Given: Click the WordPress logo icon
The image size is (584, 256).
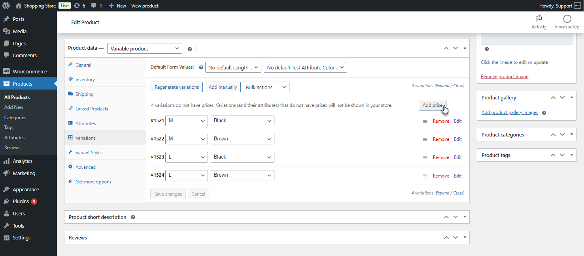Looking at the screenshot, I should (x=6, y=6).
